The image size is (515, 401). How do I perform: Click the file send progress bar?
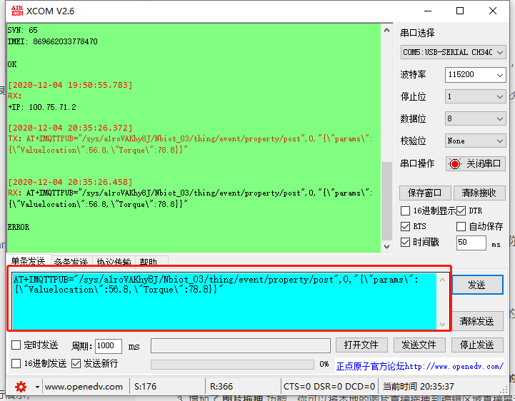coord(232,364)
